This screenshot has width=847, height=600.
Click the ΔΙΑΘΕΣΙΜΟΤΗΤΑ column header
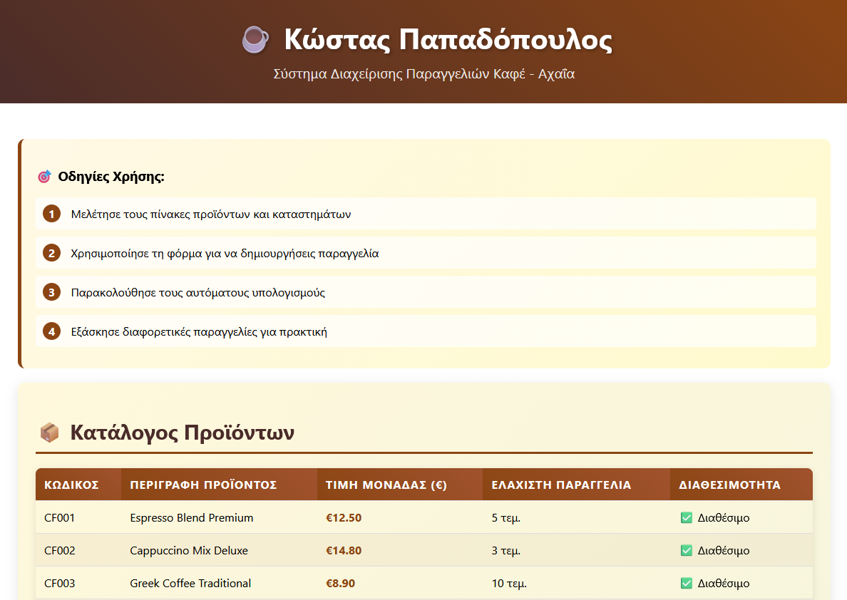[729, 485]
